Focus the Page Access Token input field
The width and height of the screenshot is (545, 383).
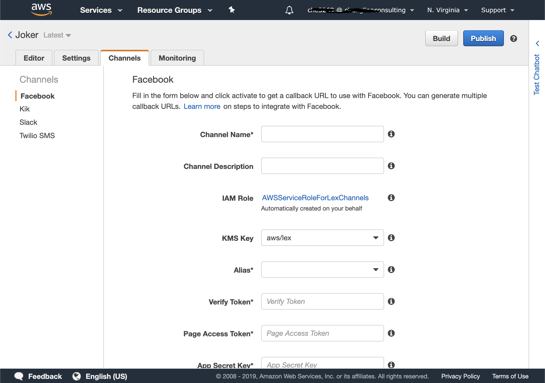[322, 333]
